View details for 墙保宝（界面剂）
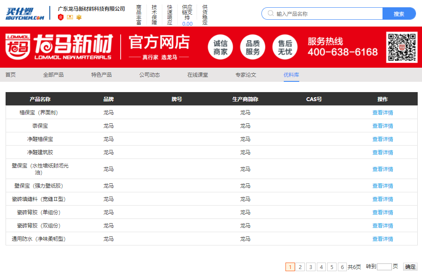 [x=383, y=113]
